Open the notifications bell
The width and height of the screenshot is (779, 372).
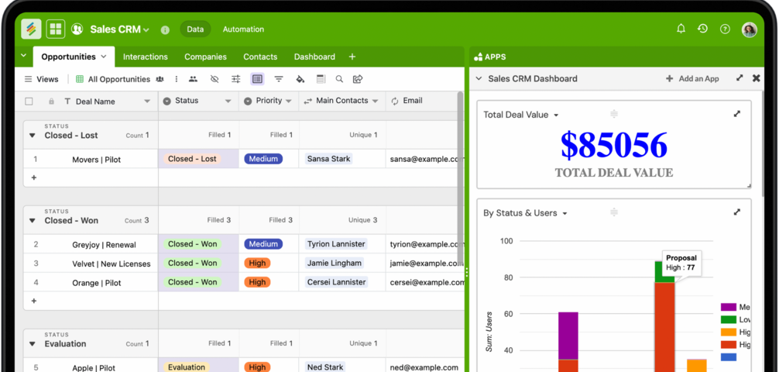pyautogui.click(x=681, y=29)
